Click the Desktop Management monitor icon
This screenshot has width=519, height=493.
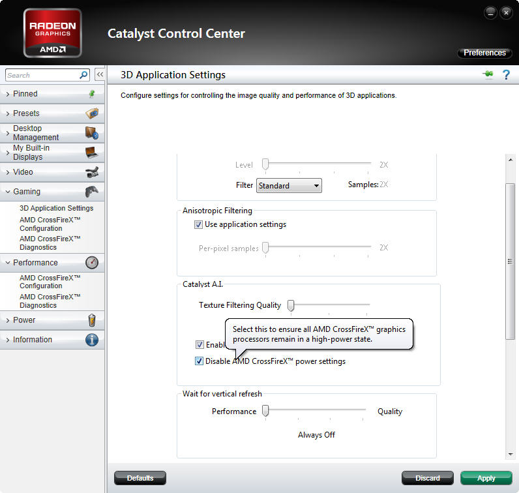92,133
